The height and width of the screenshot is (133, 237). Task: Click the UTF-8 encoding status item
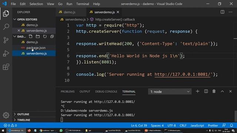point(171,125)
